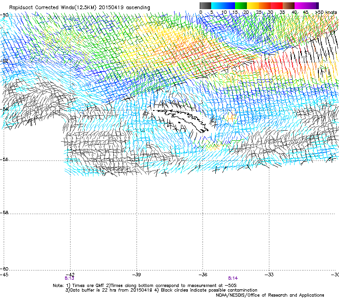The image size is (339, 298).
Task: Click the 'Data buffer is 22 hrs' note
Action: pos(161,290)
